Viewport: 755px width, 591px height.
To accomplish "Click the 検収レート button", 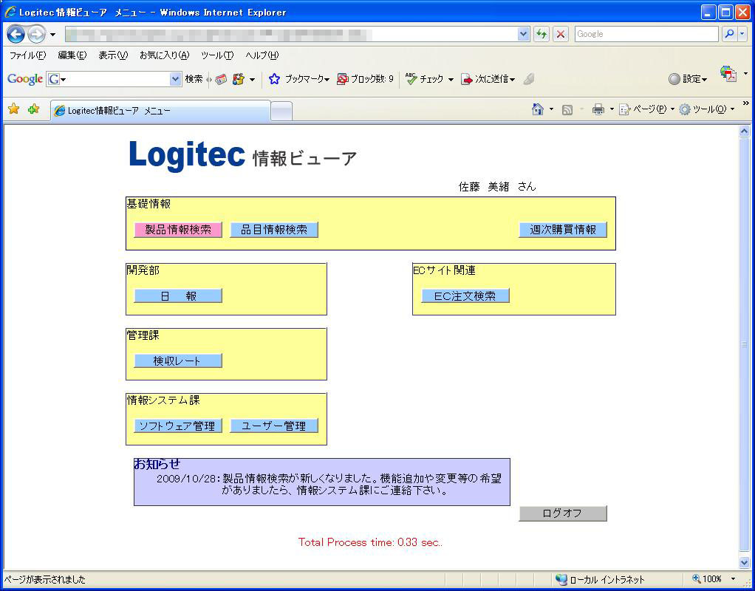I will pos(178,361).
